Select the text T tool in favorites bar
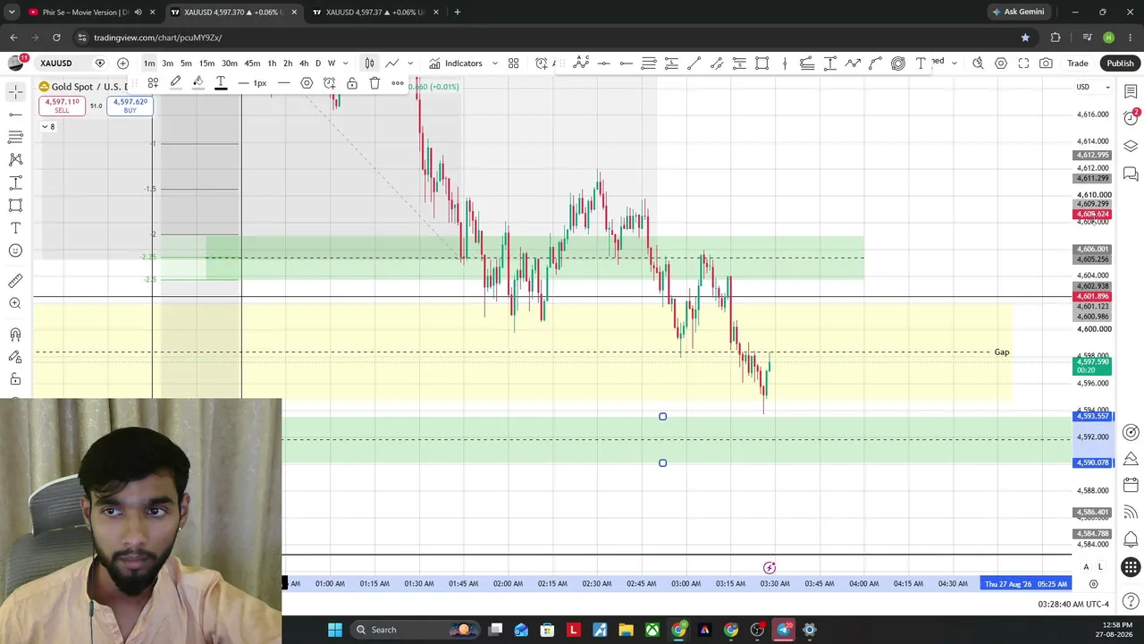The height and width of the screenshot is (644, 1144). tap(921, 64)
